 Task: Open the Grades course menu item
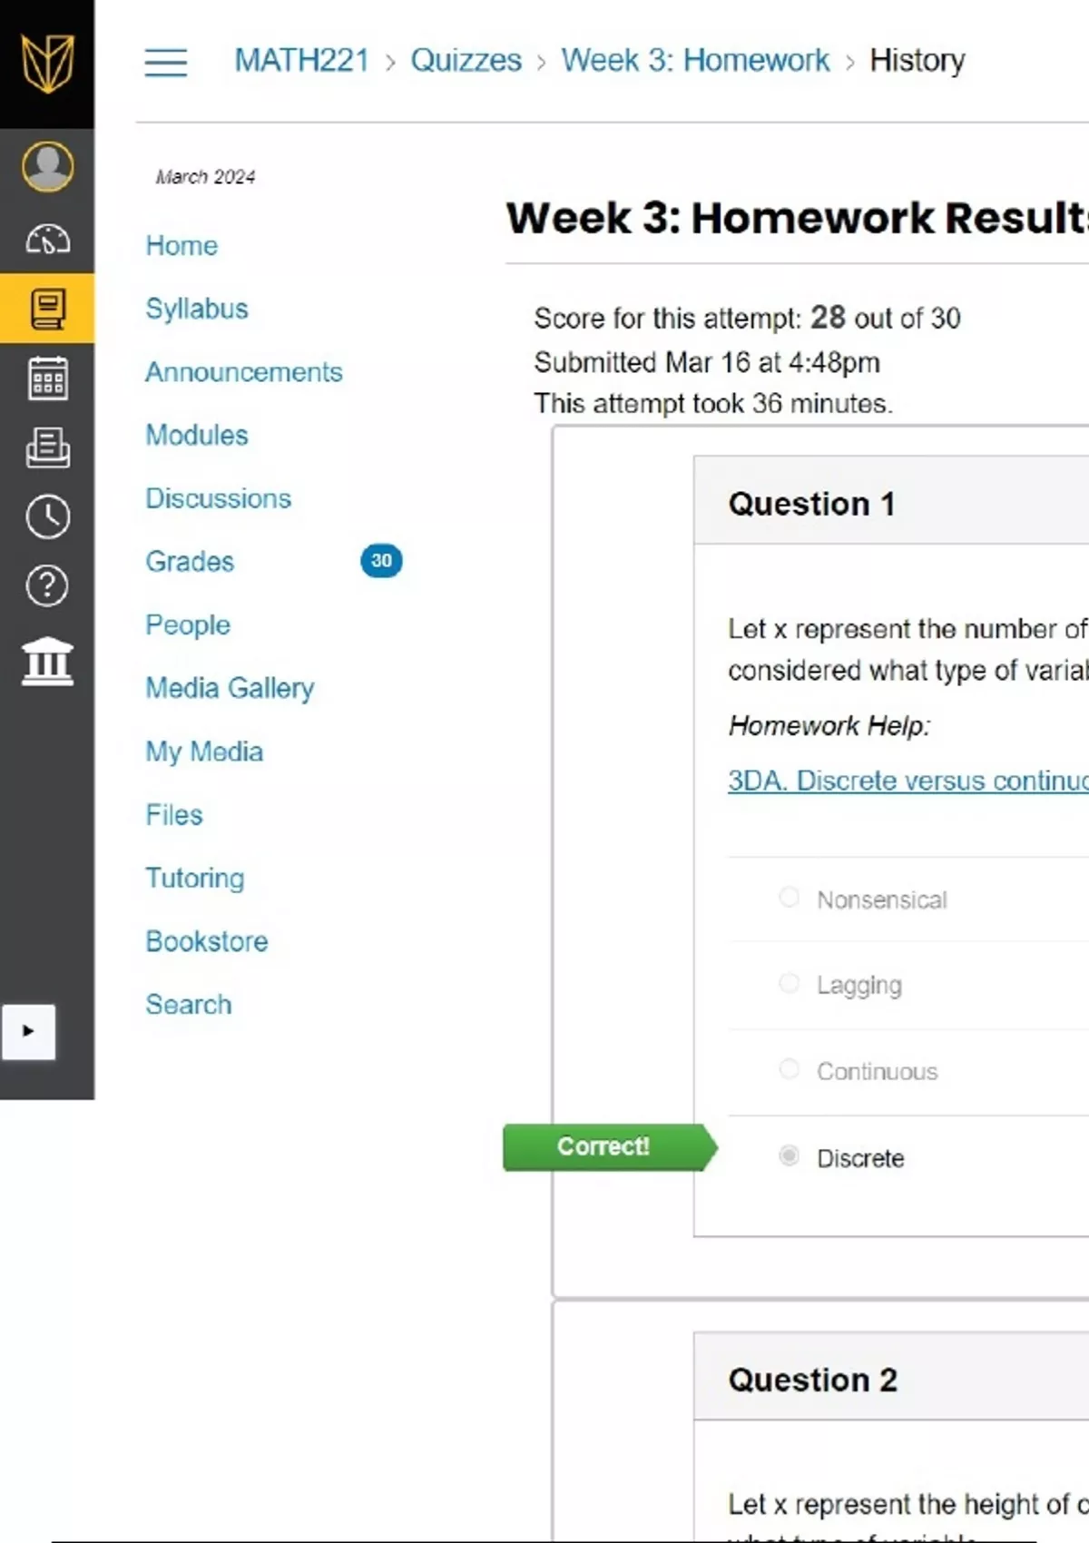point(190,562)
